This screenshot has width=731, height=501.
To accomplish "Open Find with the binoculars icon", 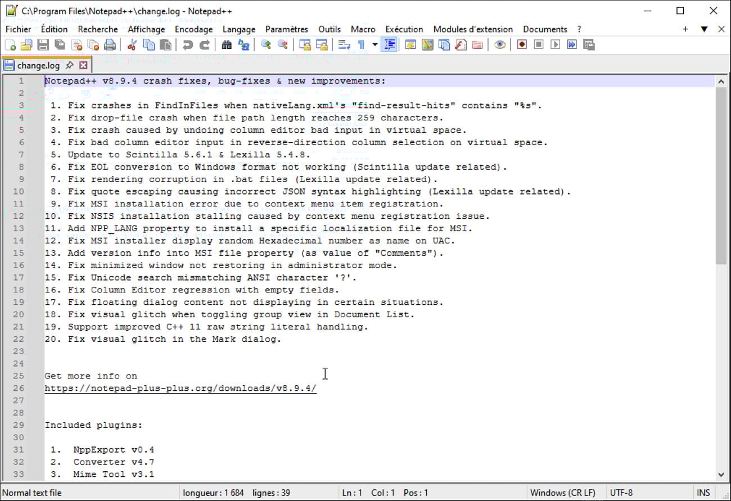I will click(227, 45).
